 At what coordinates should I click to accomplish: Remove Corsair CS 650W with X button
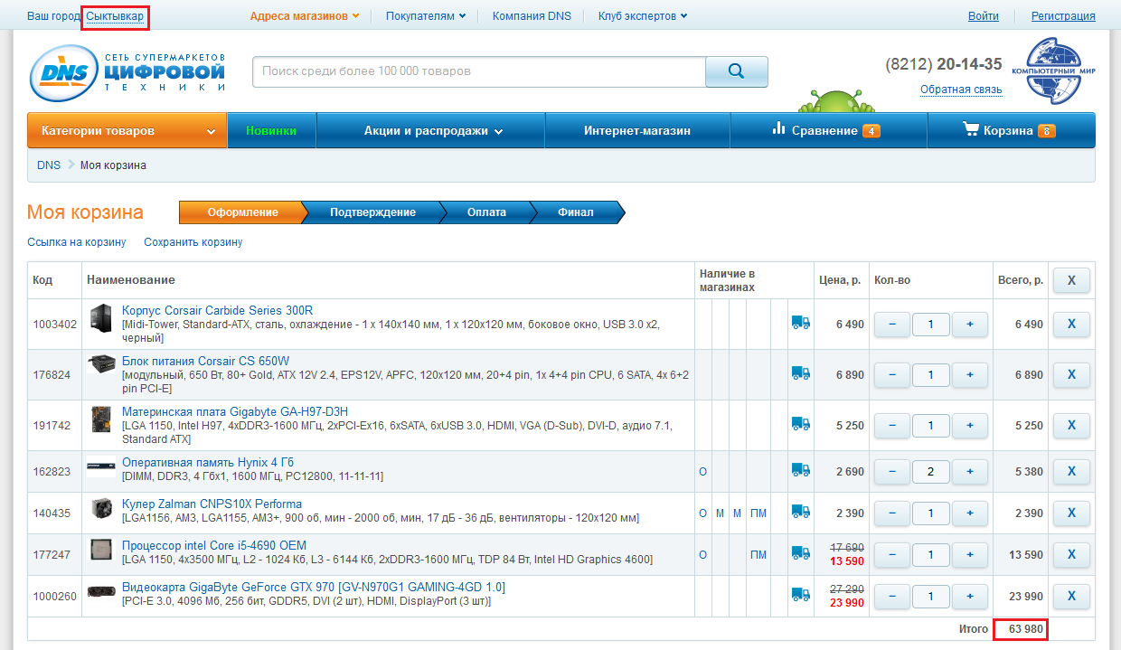tap(1071, 374)
